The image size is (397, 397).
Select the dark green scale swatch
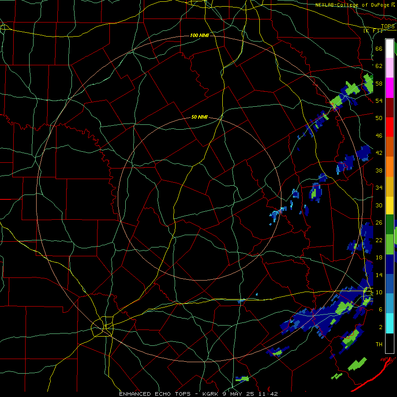[390, 225]
